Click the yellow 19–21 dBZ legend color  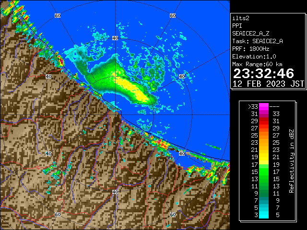click(264, 157)
